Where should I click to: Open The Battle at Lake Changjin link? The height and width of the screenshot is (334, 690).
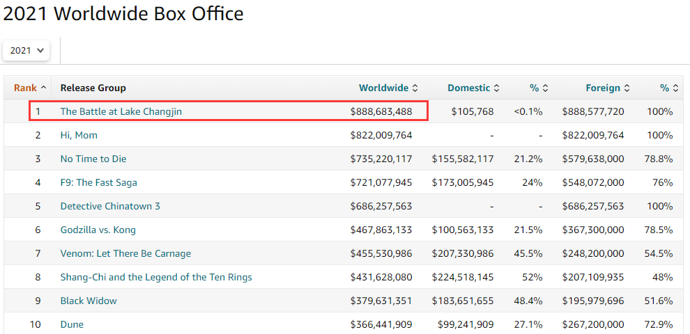pos(121,111)
